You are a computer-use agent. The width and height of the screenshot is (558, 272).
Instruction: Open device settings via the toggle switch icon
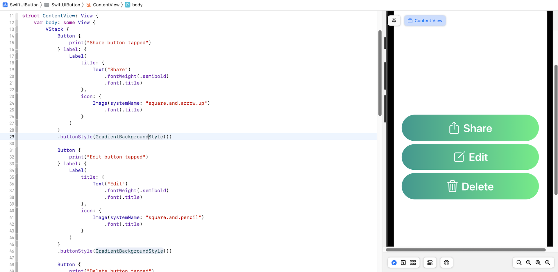pyautogui.click(x=430, y=262)
